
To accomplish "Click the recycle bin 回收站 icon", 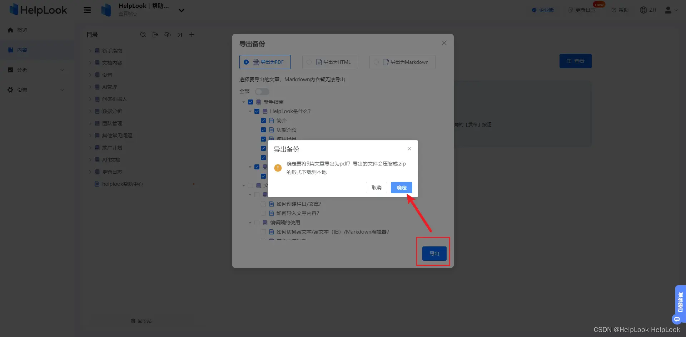I will pyautogui.click(x=133, y=321).
